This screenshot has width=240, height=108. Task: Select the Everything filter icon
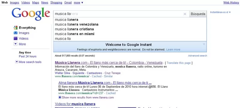coord(16,28)
